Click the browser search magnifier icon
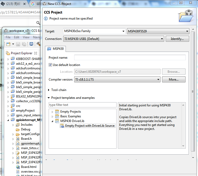Viewport: 198px width, 176px height. click(38, 23)
